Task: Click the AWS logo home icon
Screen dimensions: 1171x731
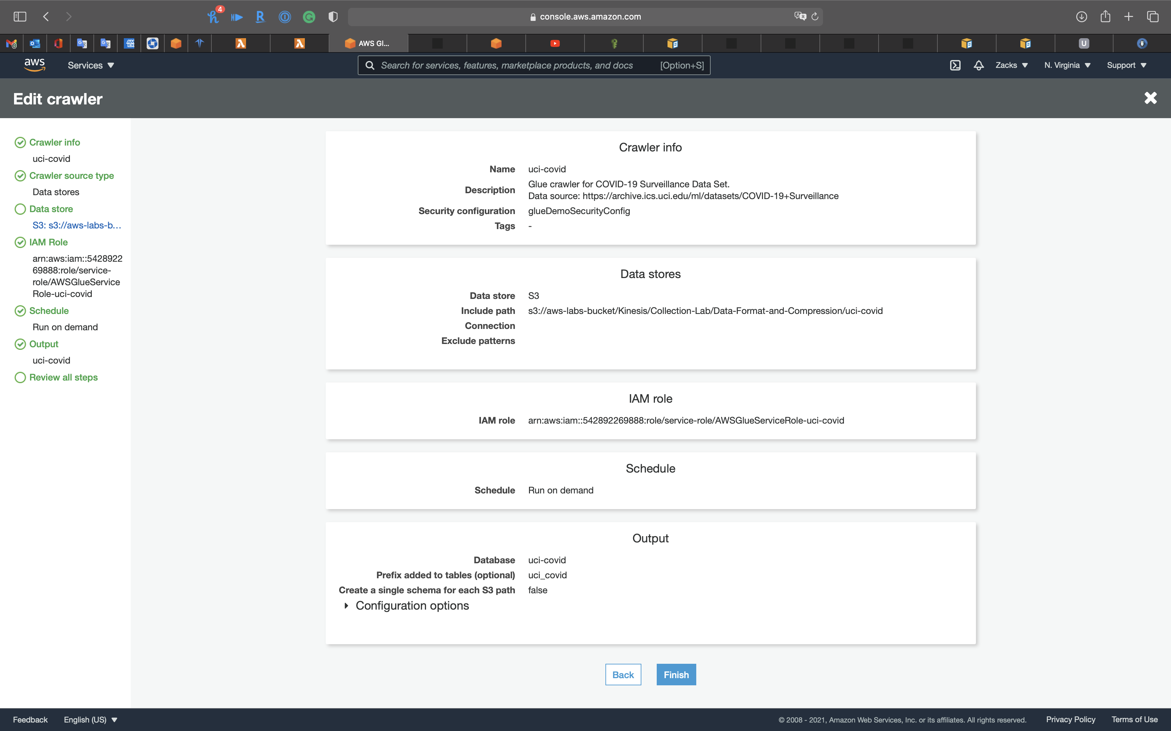Action: coord(34,65)
